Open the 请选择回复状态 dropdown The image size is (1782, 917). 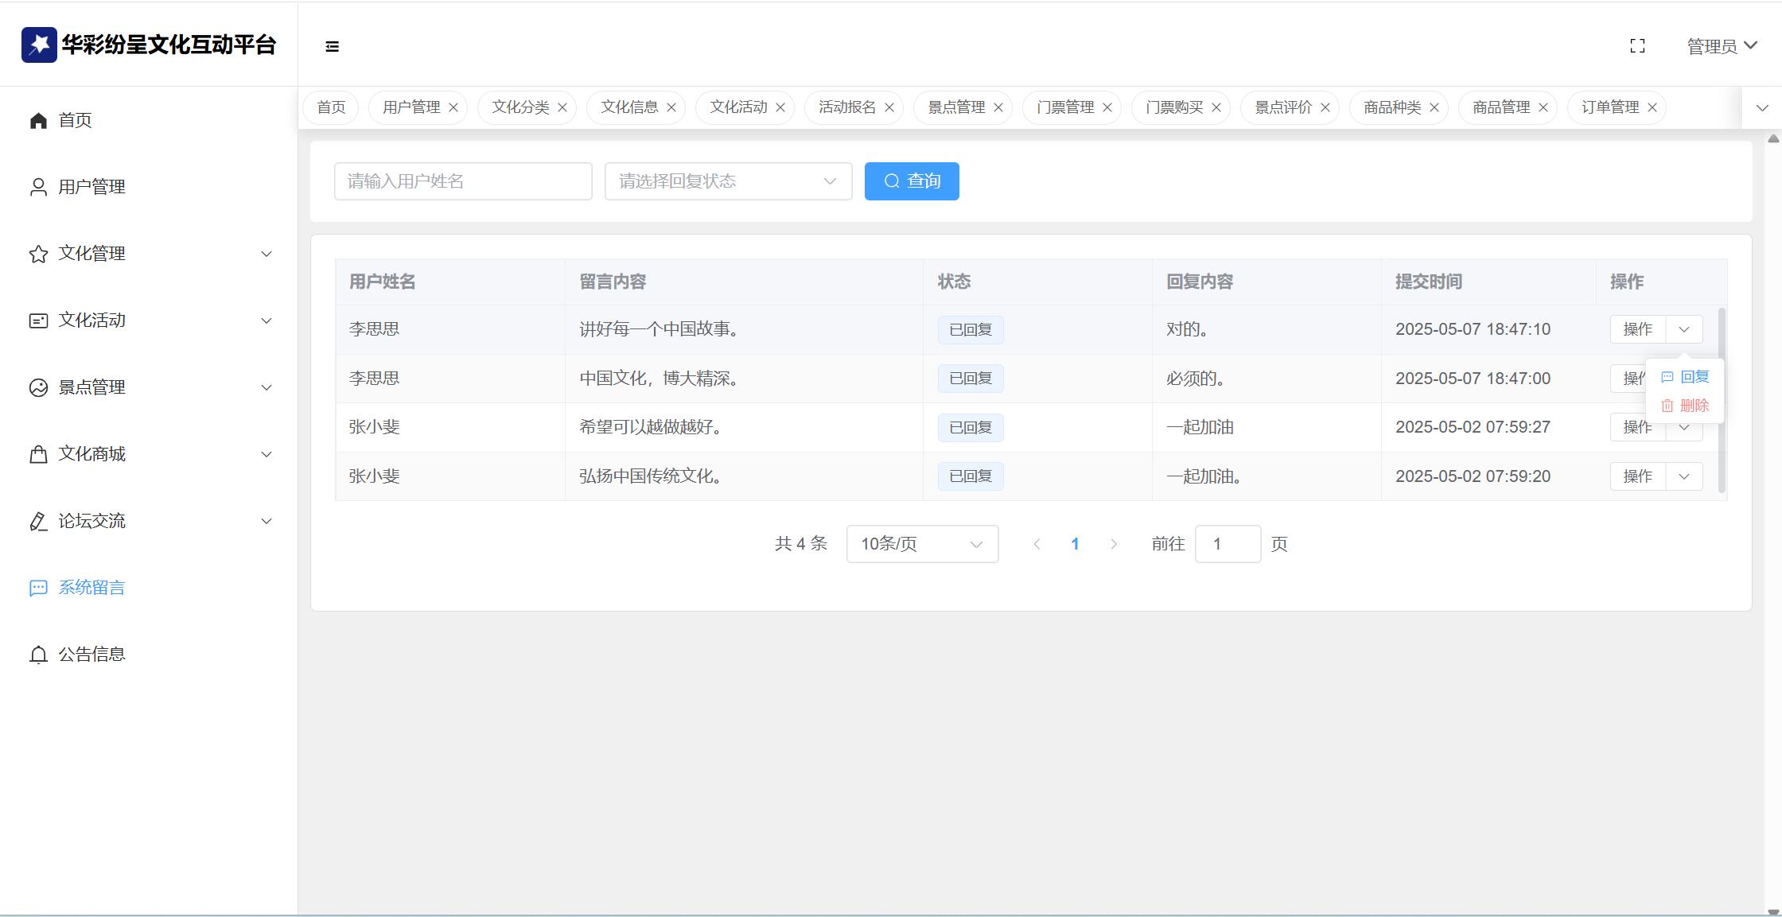pos(728,181)
